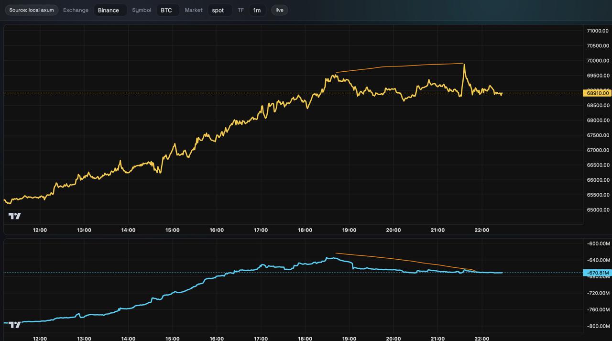
Task: Click the 68910.00 current price tag
Action: pyautogui.click(x=597, y=93)
